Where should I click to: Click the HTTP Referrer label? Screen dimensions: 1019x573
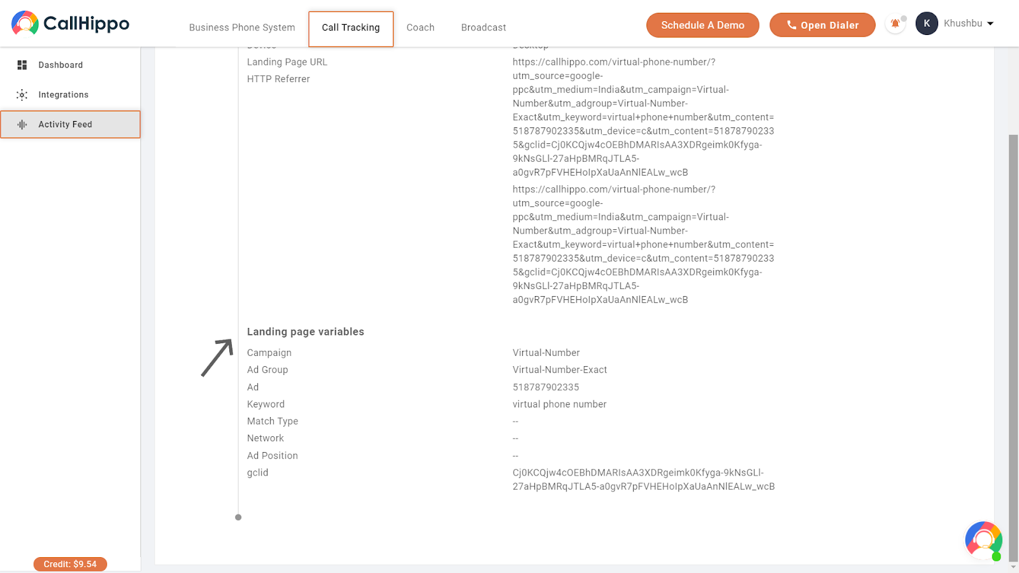(x=278, y=79)
